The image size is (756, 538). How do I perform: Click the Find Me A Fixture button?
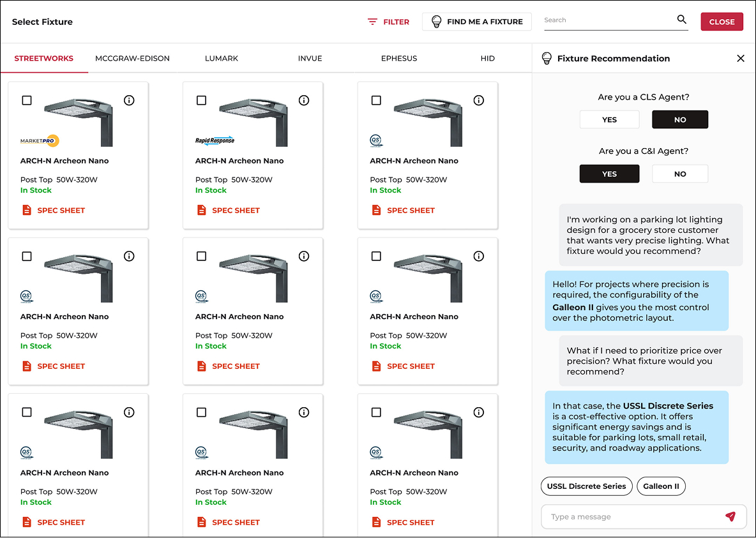(477, 22)
